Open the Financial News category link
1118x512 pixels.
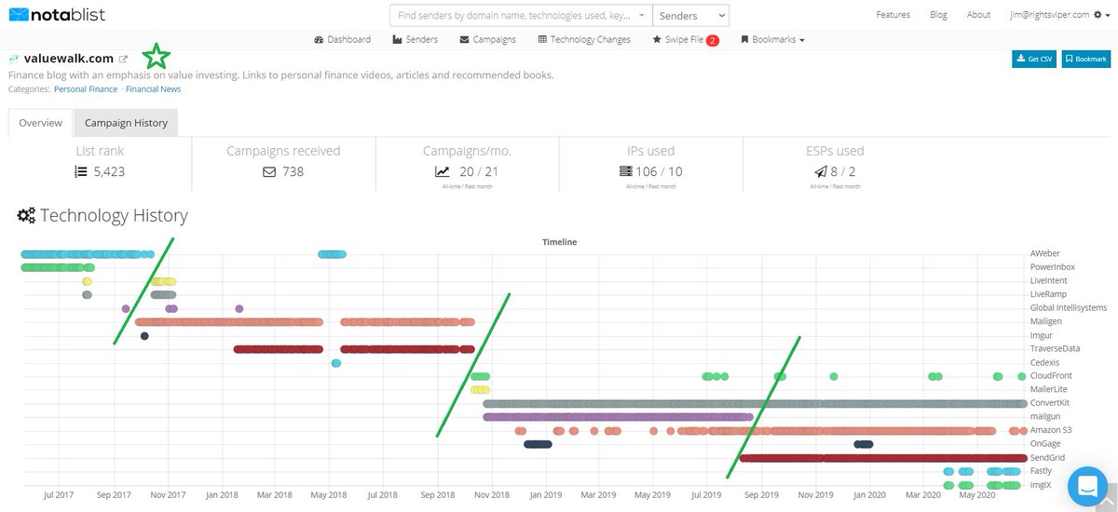point(153,89)
